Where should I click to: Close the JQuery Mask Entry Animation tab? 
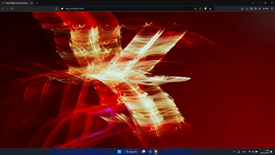(32, 3)
